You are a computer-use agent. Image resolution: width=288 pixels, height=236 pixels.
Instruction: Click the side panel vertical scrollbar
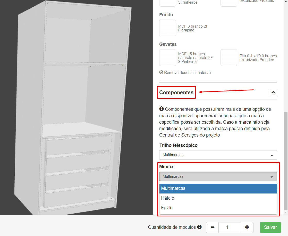point(286,161)
